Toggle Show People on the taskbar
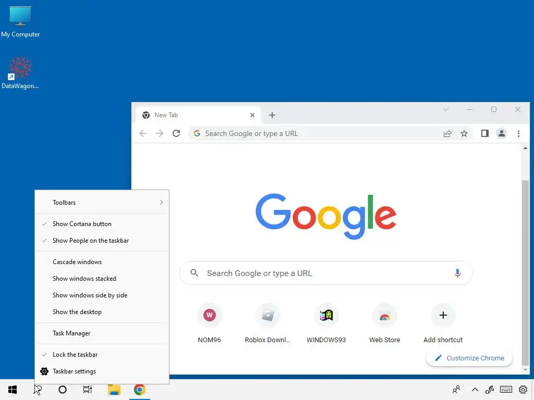The height and width of the screenshot is (400, 534). point(102,241)
